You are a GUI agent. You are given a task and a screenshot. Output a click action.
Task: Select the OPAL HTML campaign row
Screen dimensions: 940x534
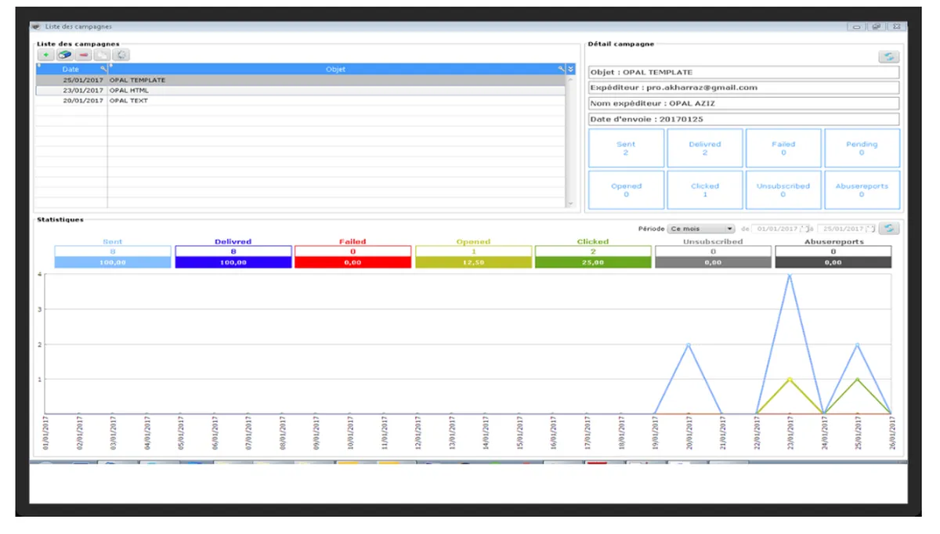pyautogui.click(x=300, y=90)
